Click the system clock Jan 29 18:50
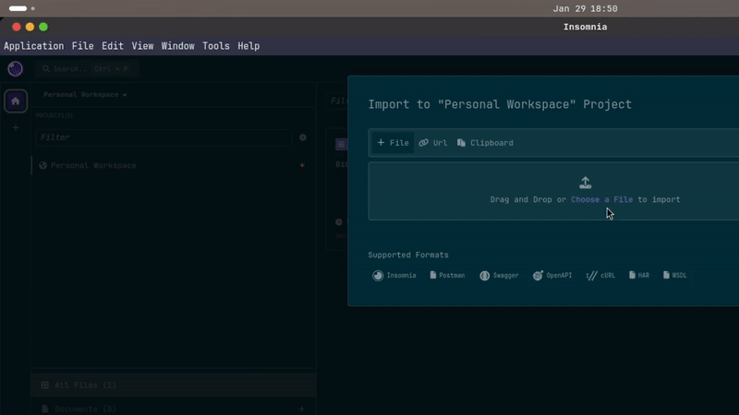The image size is (739, 415). (585, 8)
